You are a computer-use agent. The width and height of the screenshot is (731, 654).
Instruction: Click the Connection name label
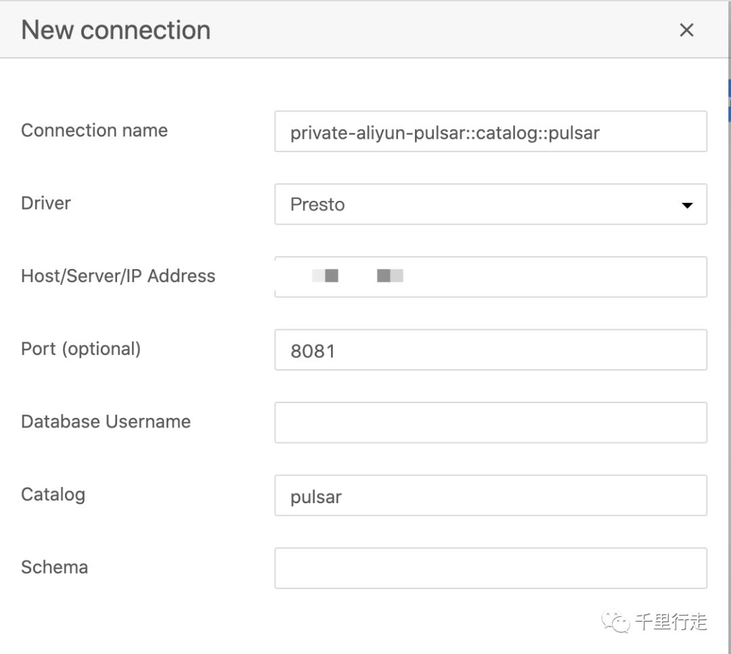click(94, 130)
